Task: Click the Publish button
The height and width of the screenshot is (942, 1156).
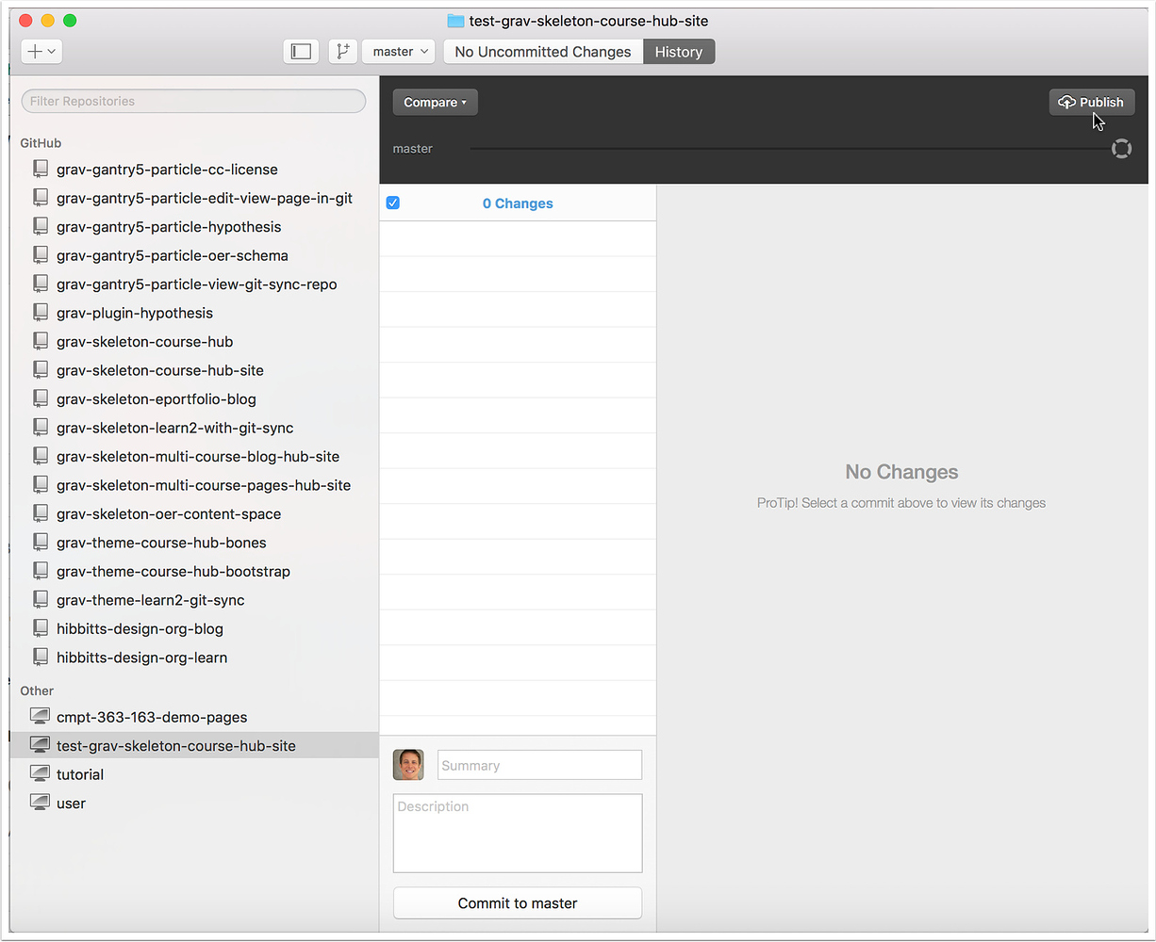Action: click(x=1091, y=102)
